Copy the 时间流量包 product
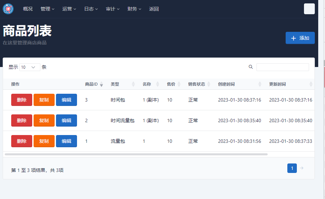The image size is (325, 199). click(x=44, y=120)
